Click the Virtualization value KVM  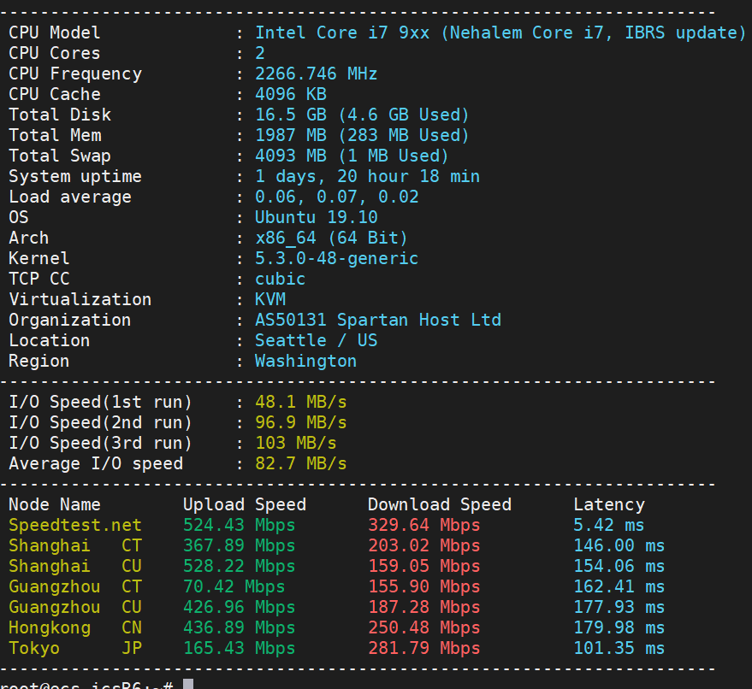[x=270, y=299]
